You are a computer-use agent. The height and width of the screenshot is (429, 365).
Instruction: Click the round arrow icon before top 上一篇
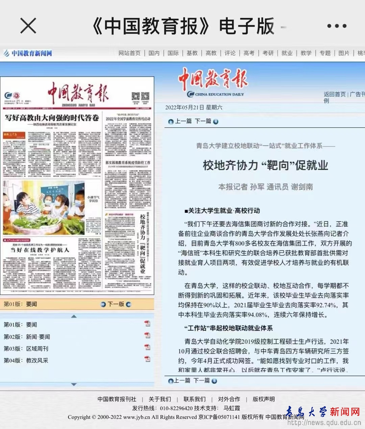(x=171, y=122)
